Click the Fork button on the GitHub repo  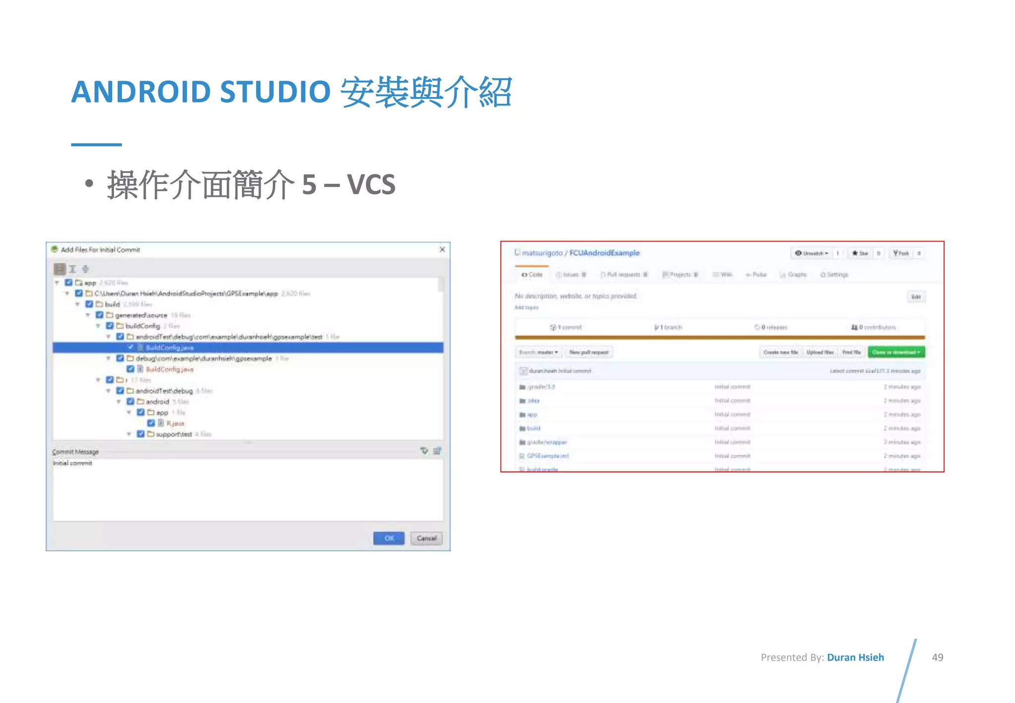pos(901,253)
